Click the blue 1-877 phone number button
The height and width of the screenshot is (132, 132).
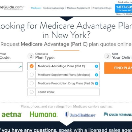pos(123,9)
